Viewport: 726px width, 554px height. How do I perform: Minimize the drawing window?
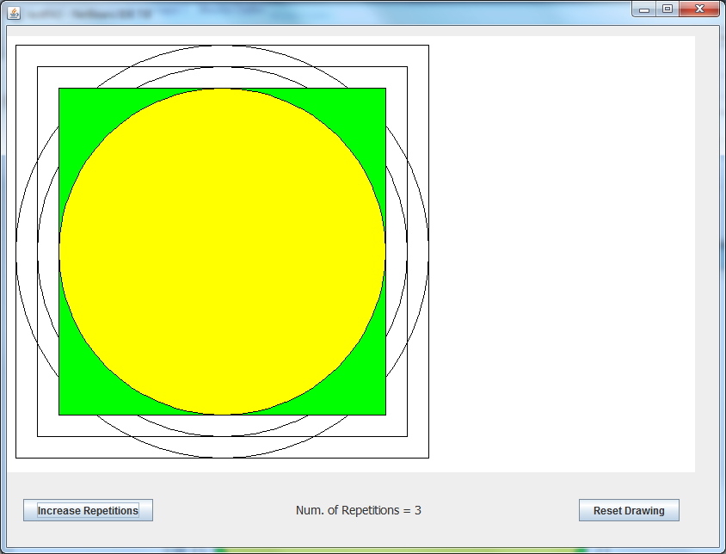(x=643, y=9)
